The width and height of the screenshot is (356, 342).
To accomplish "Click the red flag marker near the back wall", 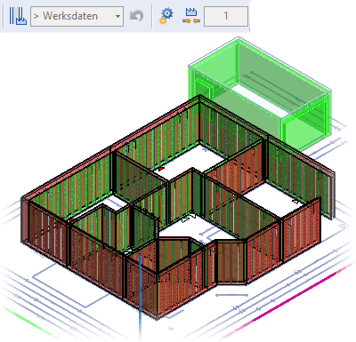I will [161, 169].
